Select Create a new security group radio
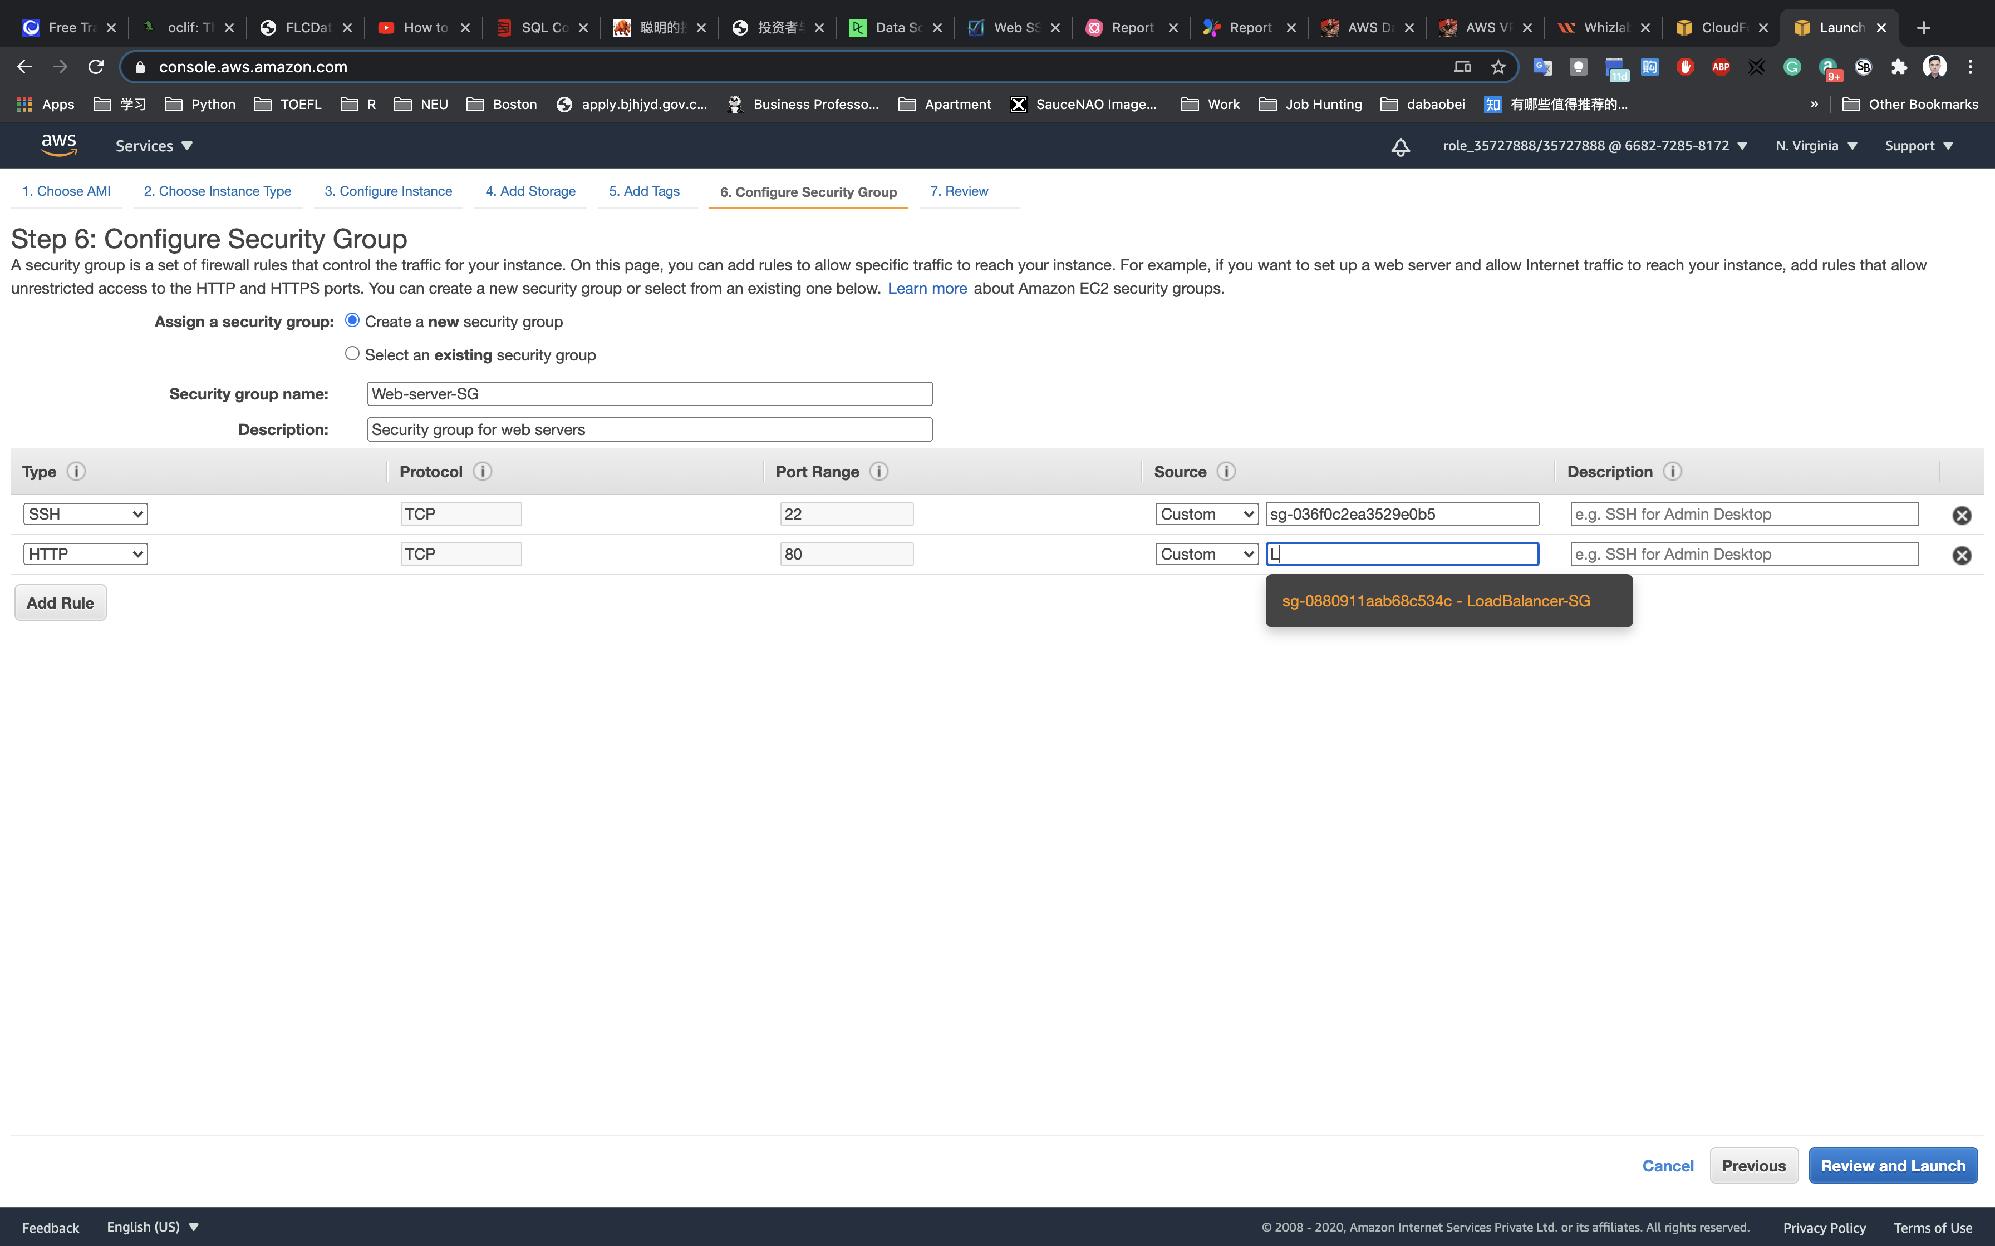This screenshot has width=1995, height=1246. click(x=352, y=320)
